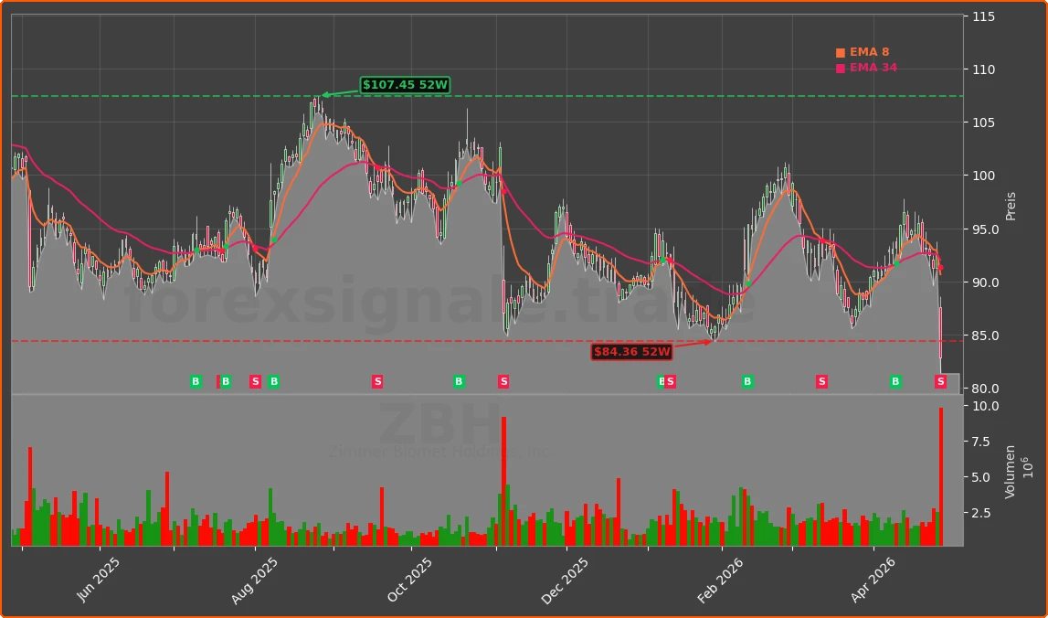Click the 85.0 price axis value
Screen dimensions: 1048x618
click(x=985, y=336)
